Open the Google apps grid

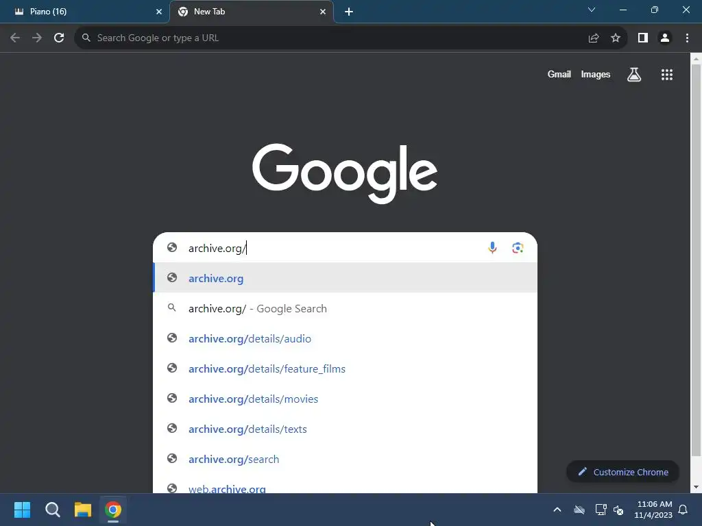click(667, 75)
